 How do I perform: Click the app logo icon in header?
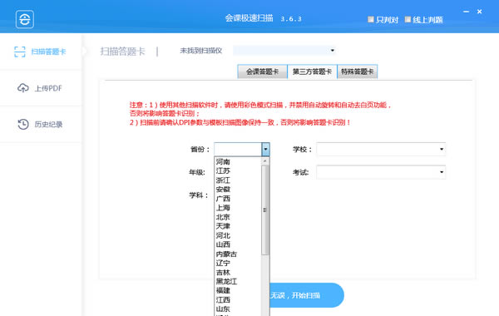click(25, 19)
